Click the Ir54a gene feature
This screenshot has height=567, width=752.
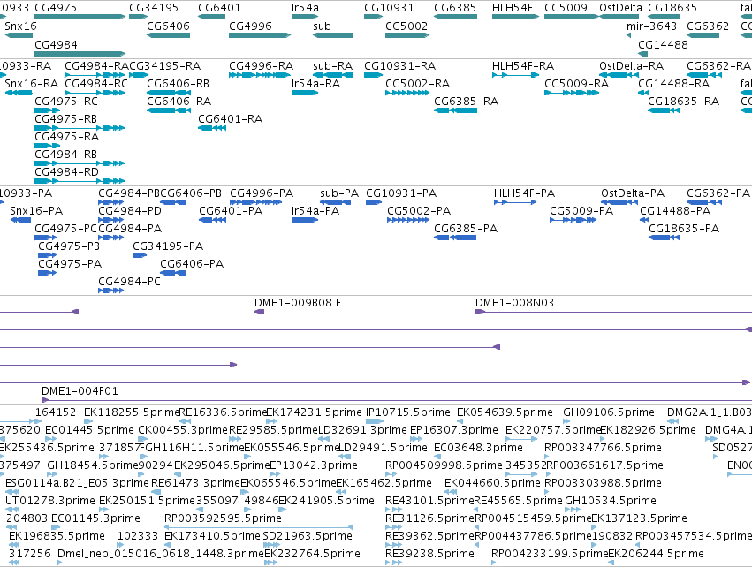[305, 17]
